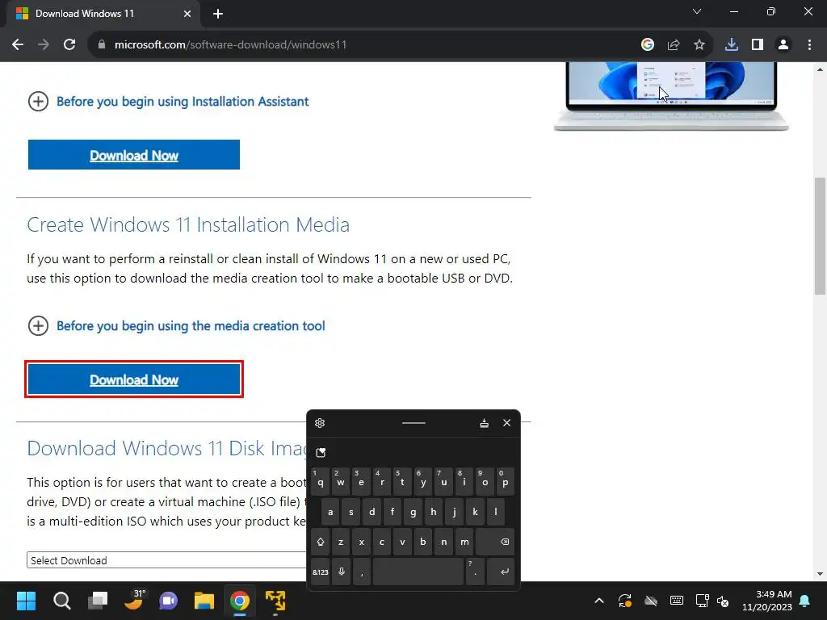The width and height of the screenshot is (827, 620).
Task: Open Task View on taskbar
Action: pos(98,601)
